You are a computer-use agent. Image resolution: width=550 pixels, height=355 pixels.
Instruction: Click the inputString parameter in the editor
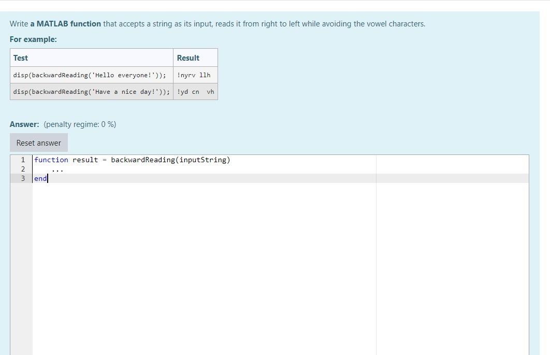(x=202, y=160)
